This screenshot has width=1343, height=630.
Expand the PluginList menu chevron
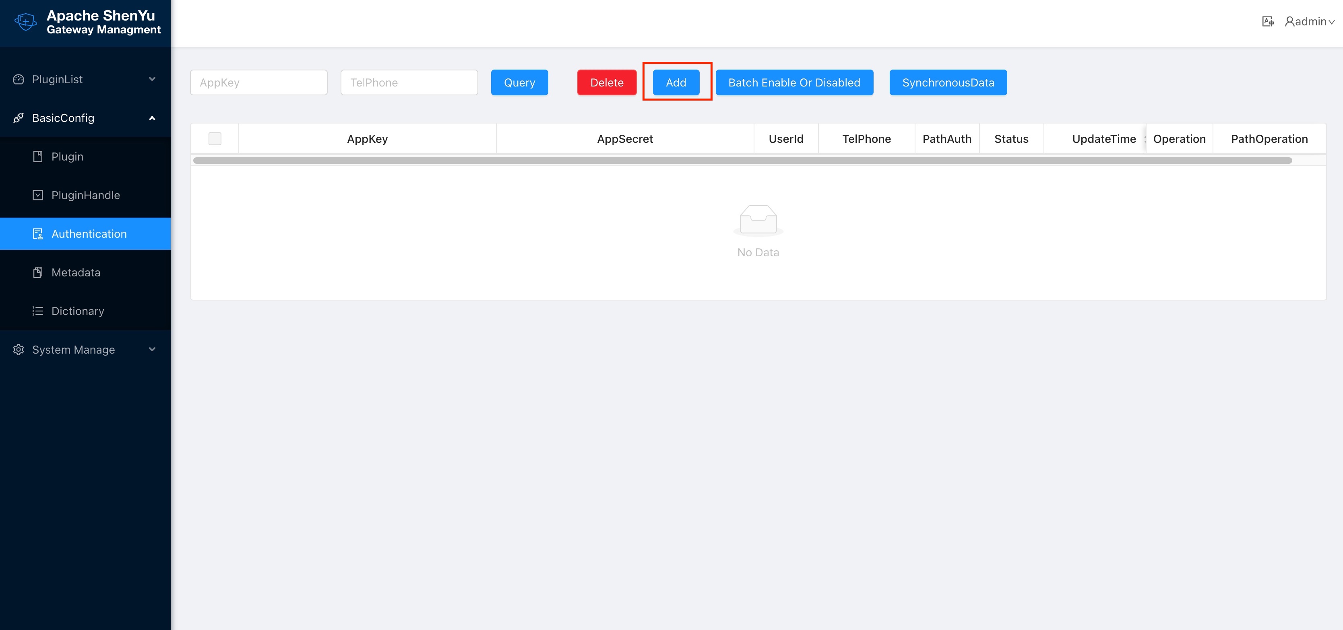coord(152,79)
